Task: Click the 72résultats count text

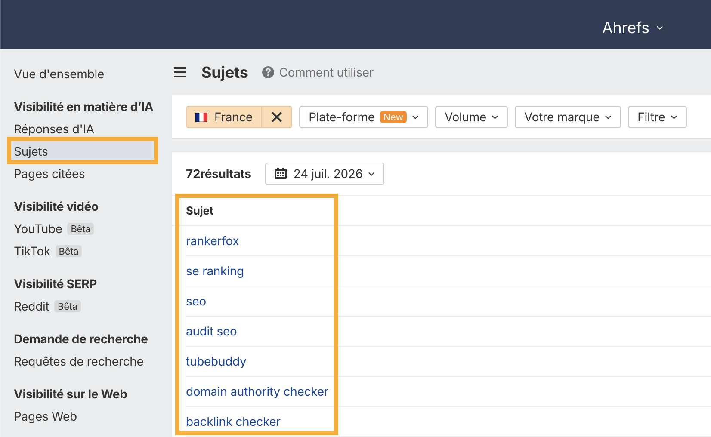Action: 218,174
